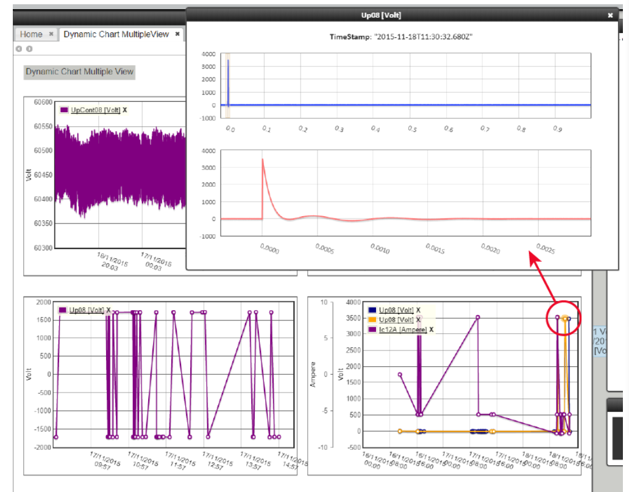Screen dimensions: 629x492
Task: Click the purple Ic12A legend color swatch
Action: [x=372, y=330]
